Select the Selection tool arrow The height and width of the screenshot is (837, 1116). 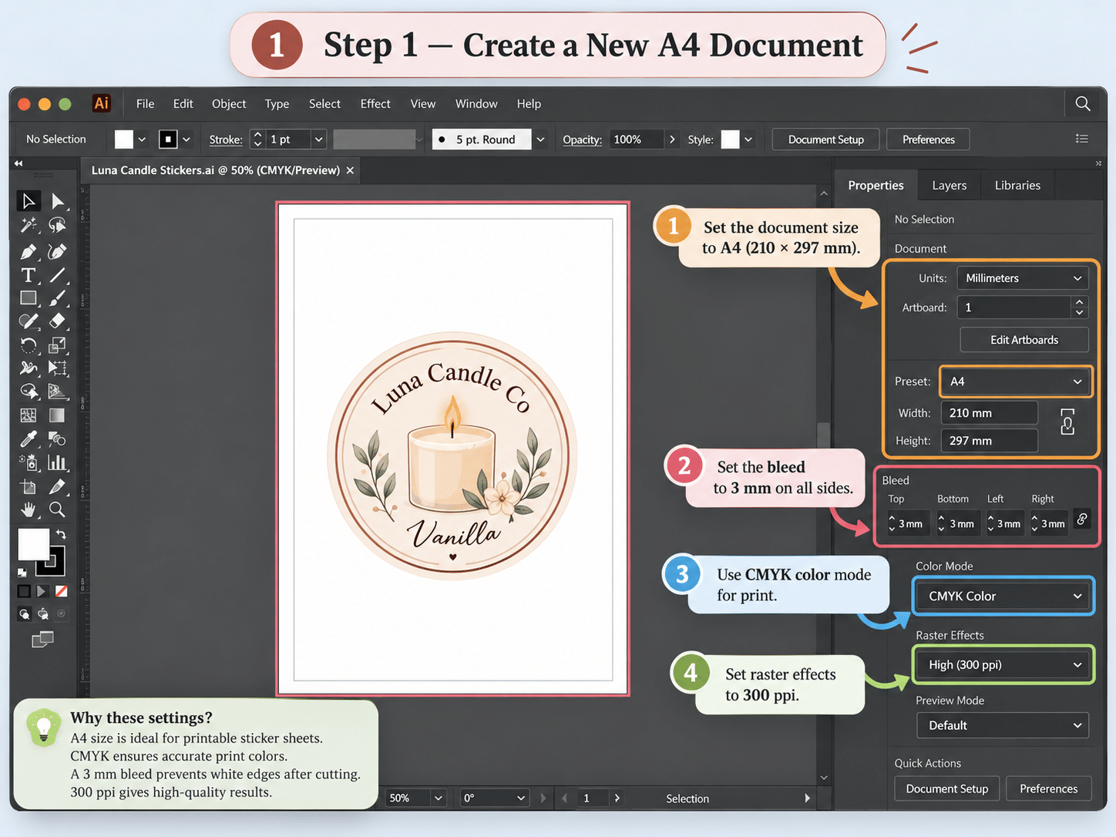pyautogui.click(x=28, y=201)
